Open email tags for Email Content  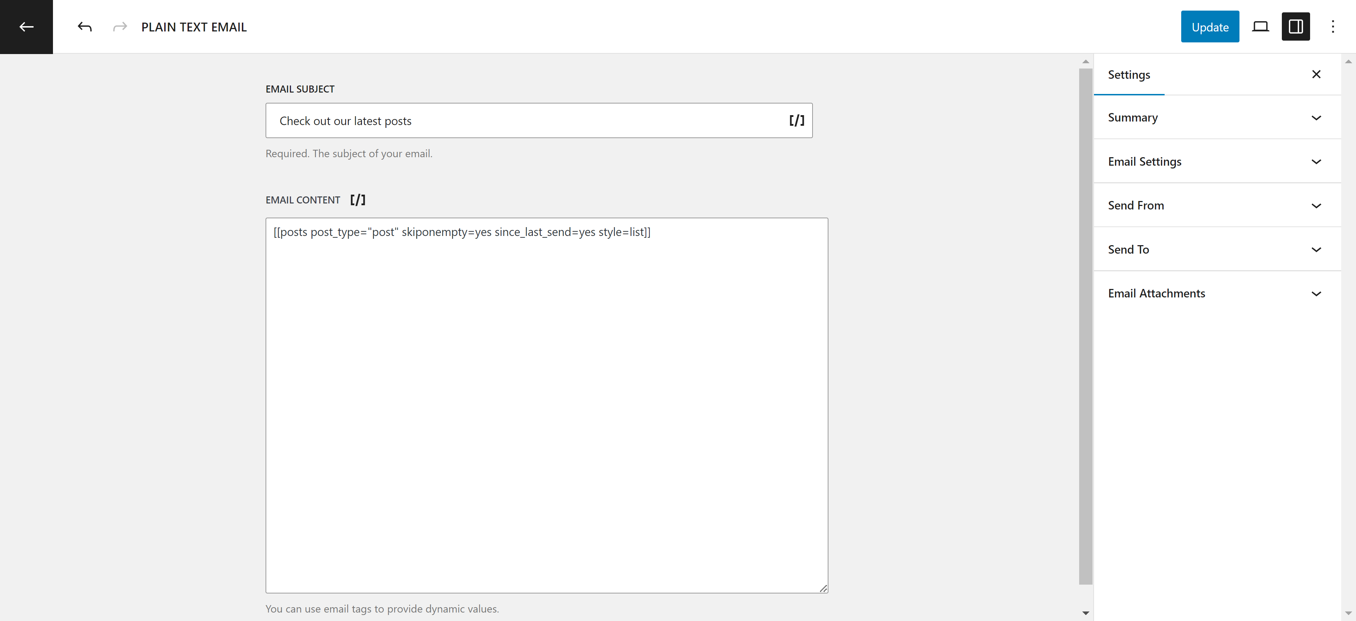point(358,200)
